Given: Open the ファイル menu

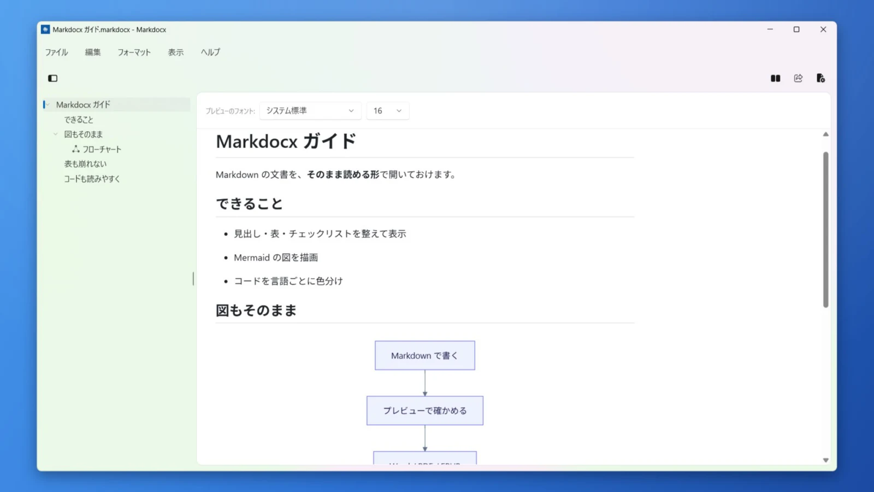Looking at the screenshot, I should pos(56,52).
